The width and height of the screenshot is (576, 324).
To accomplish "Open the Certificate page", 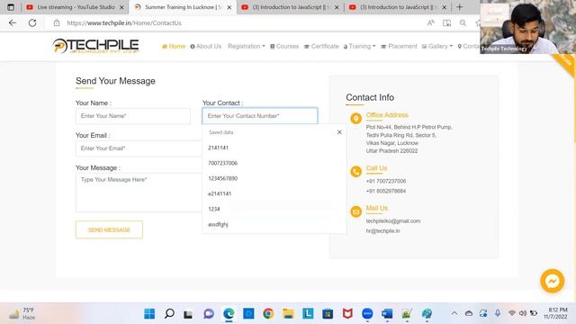I will tap(321, 46).
